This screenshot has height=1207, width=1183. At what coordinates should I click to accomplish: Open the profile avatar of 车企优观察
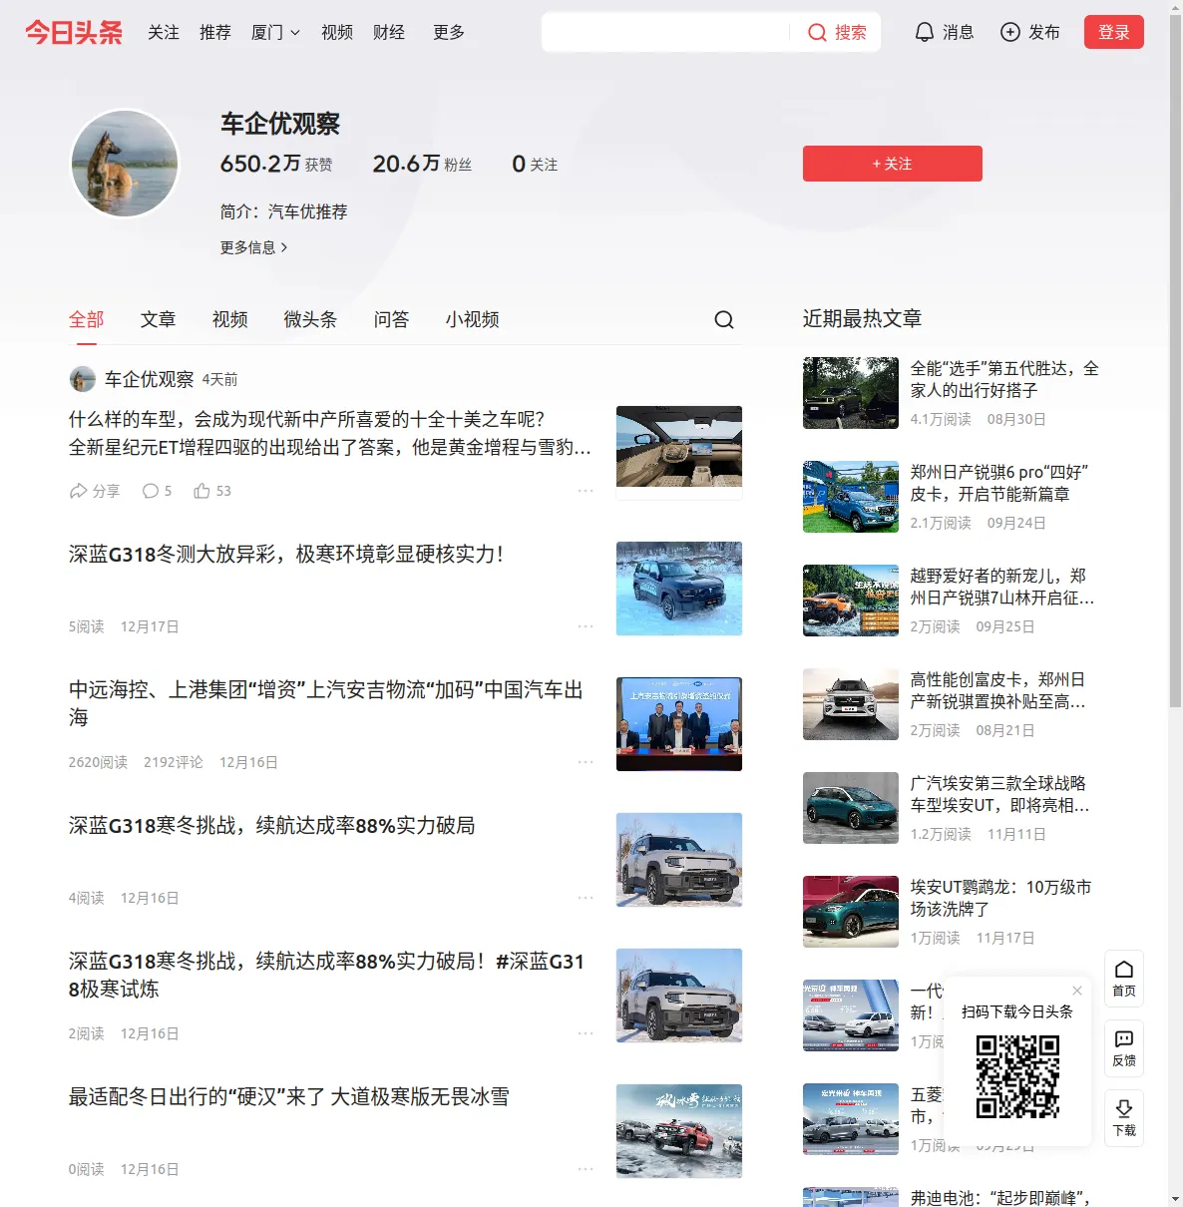point(125,164)
